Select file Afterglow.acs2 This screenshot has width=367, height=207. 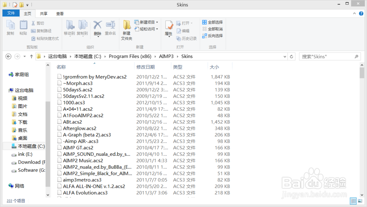80,128
